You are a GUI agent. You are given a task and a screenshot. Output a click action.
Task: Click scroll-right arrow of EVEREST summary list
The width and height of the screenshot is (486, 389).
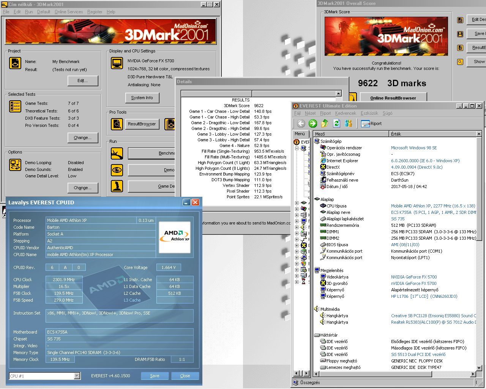(473, 374)
